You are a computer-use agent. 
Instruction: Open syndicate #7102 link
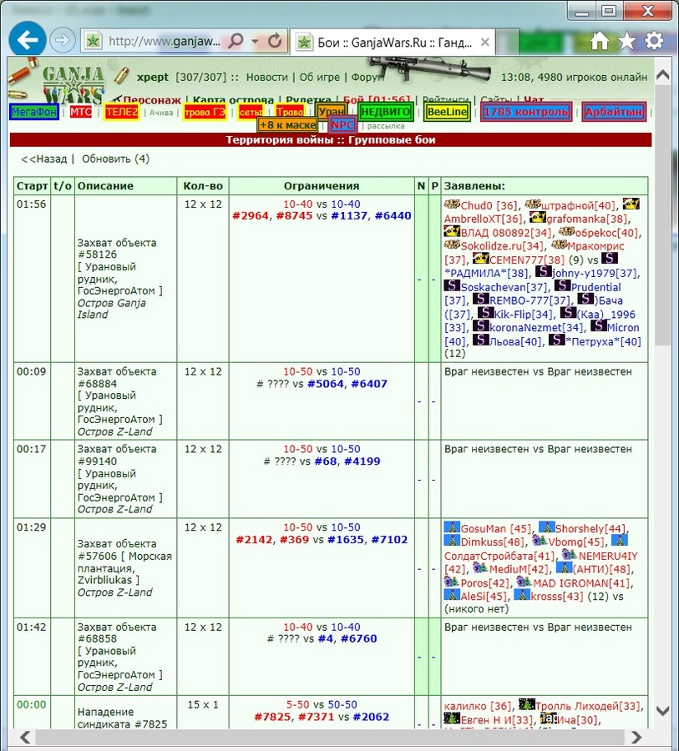(x=389, y=540)
